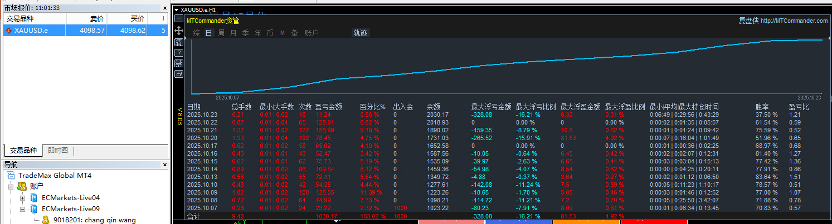
Task: Select TradeMax Global MT4 in navigator tree
Action: (55, 175)
